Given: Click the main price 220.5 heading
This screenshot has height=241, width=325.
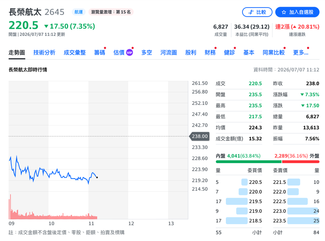Looking at the screenshot, I should (23, 25).
